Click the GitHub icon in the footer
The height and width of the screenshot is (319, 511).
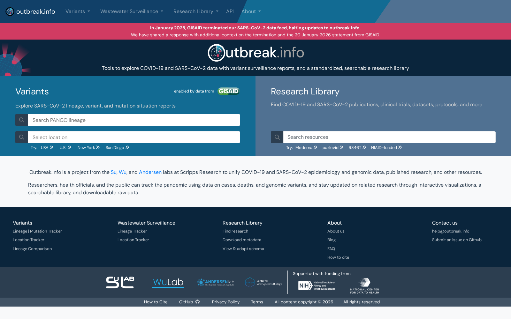tap(197, 302)
